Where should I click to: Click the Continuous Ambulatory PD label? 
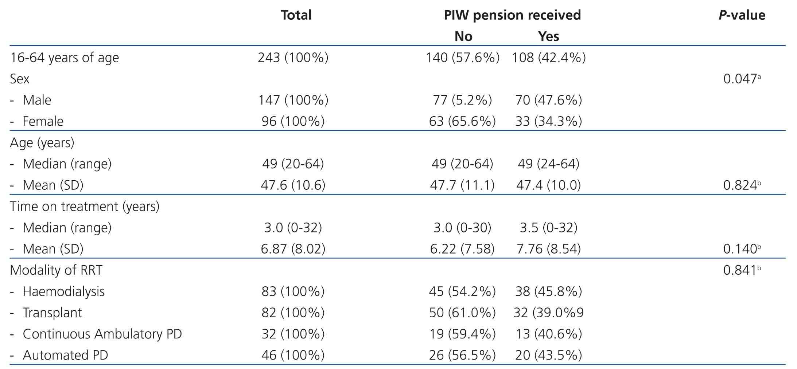pyautogui.click(x=102, y=334)
